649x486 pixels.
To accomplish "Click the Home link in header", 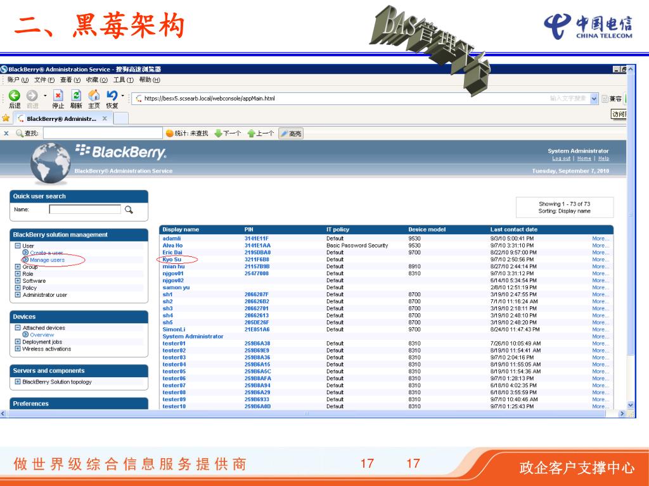I will 584,158.
